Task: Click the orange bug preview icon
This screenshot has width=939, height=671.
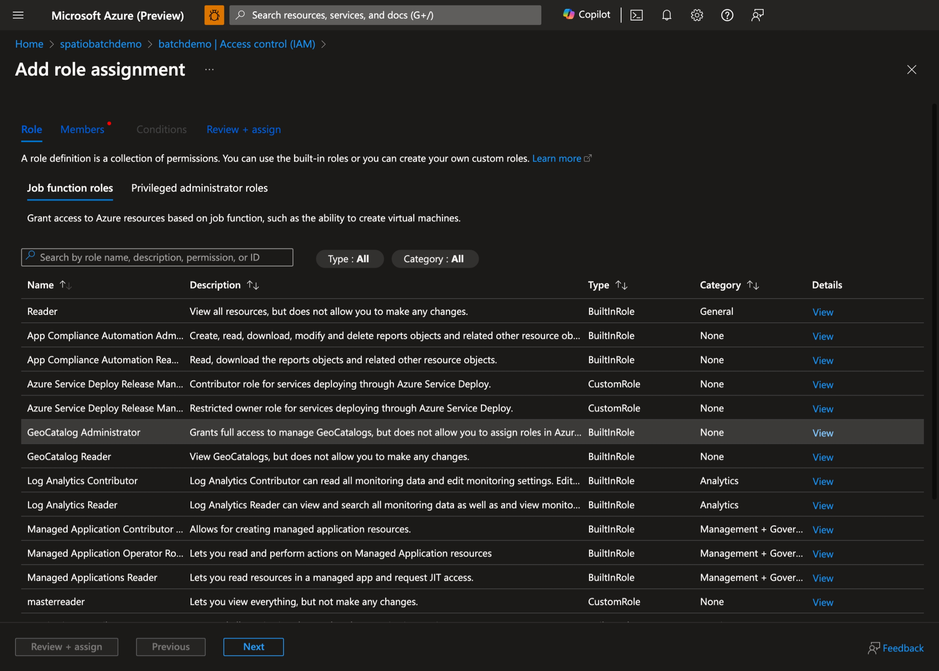Action: (x=214, y=15)
